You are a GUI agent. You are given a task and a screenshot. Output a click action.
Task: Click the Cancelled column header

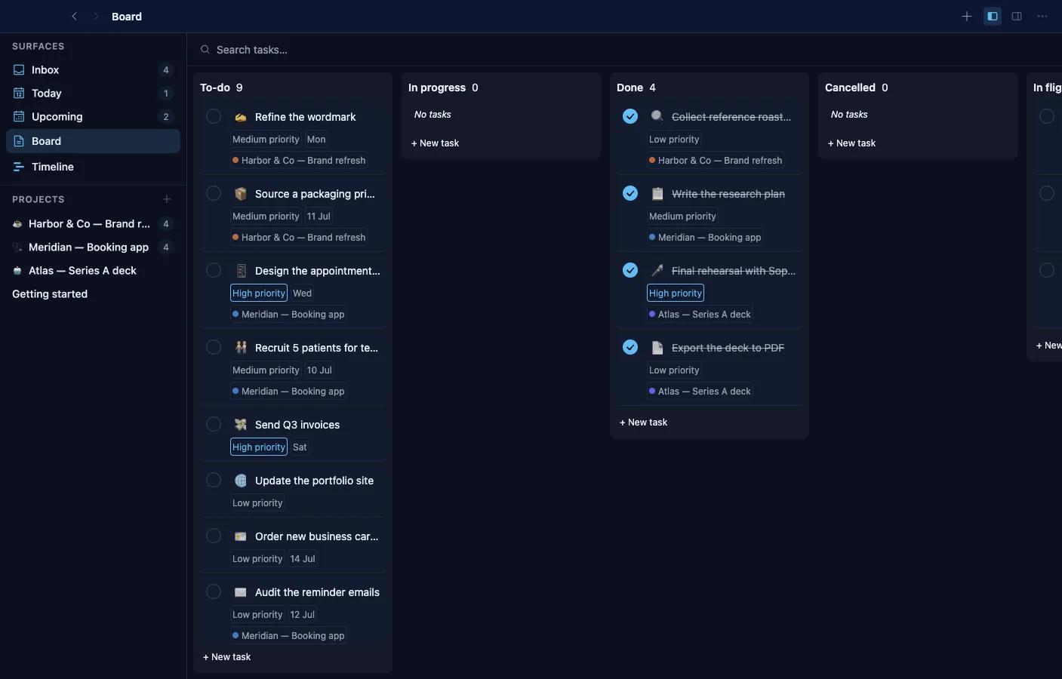tap(857, 88)
